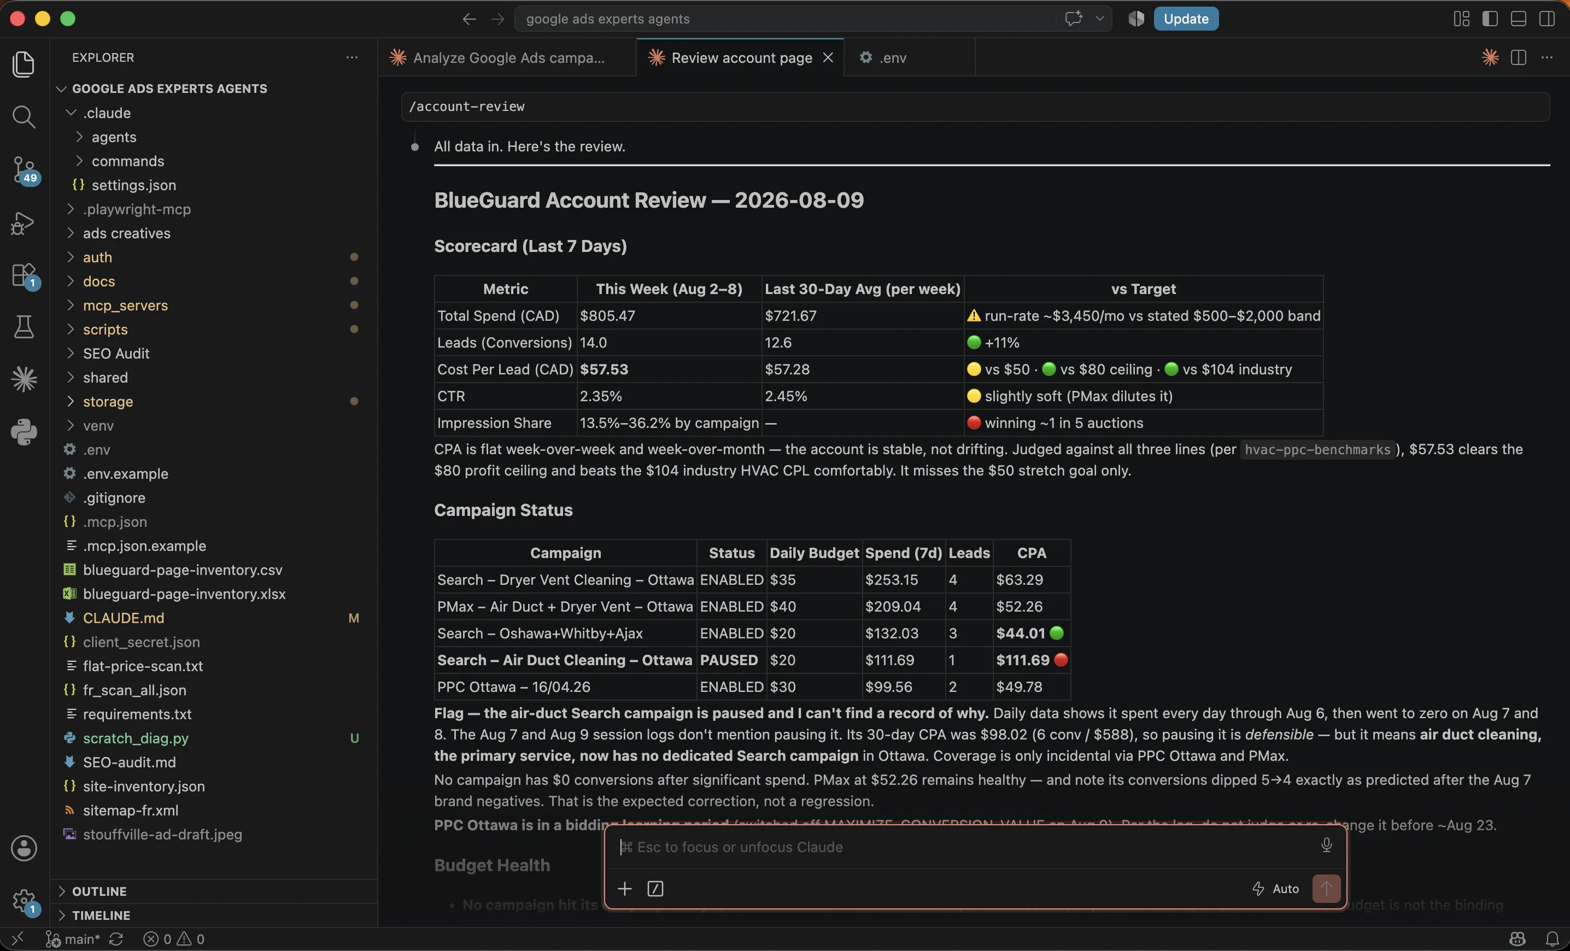Open More Actions menu for the editor
Image resolution: width=1570 pixels, height=951 pixels.
(1546, 57)
